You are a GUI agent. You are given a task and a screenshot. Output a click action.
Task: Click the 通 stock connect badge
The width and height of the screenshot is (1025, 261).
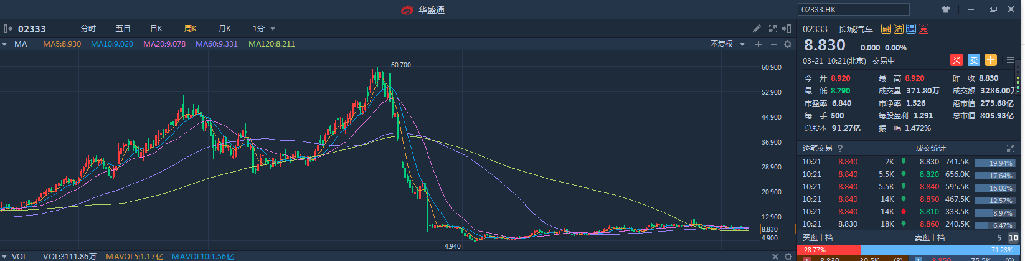pyautogui.click(x=910, y=29)
